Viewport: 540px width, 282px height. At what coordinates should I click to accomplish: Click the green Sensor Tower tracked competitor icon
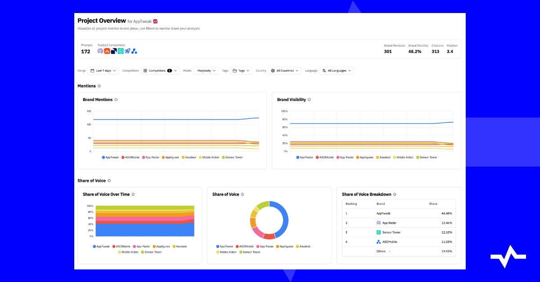coord(121,51)
